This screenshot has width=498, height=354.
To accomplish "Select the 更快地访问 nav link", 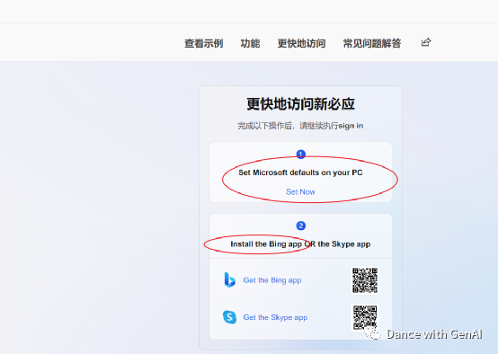I will [301, 43].
